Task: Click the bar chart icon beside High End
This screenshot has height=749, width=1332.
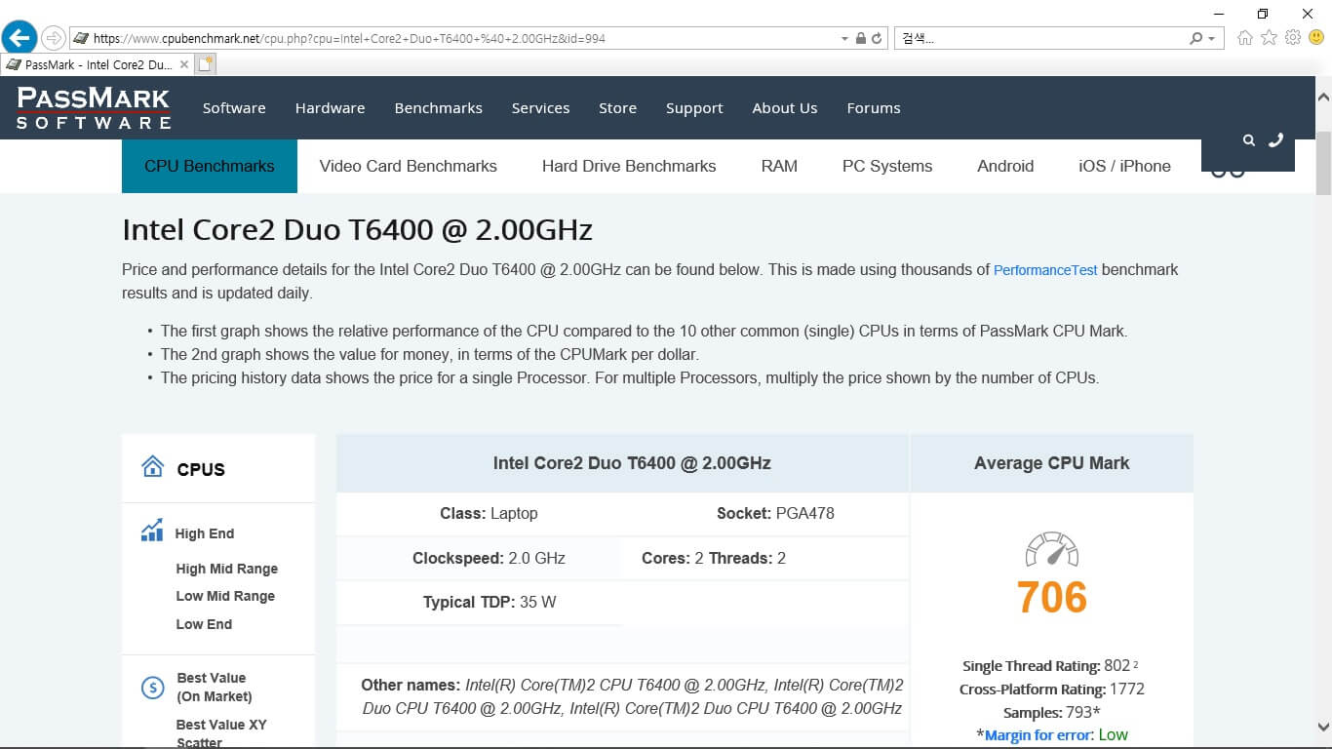Action: click(152, 531)
